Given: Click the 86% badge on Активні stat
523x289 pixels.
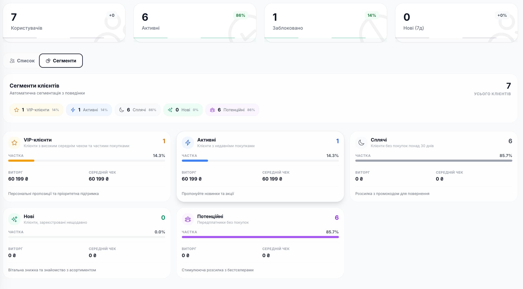Looking at the screenshot, I should [241, 16].
